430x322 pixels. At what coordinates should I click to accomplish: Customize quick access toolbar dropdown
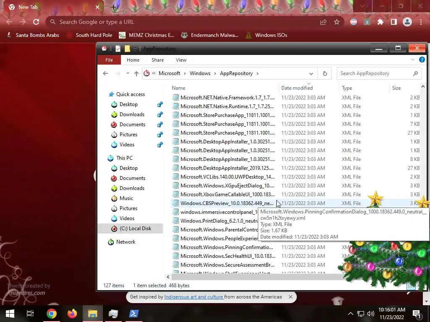click(135, 49)
